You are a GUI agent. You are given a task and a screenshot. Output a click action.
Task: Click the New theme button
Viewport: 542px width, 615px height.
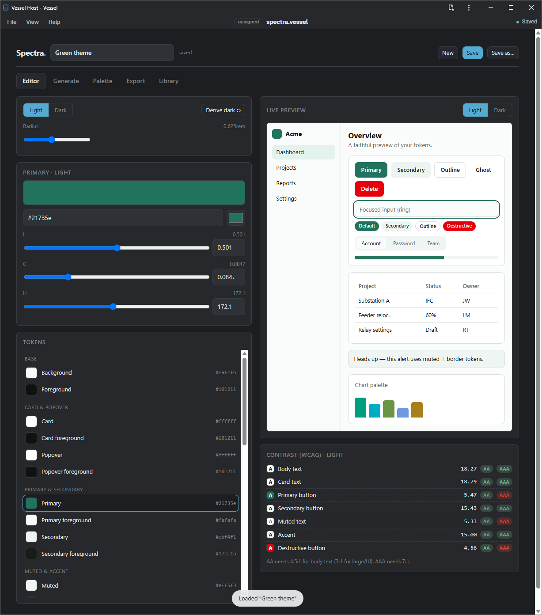[x=448, y=53]
